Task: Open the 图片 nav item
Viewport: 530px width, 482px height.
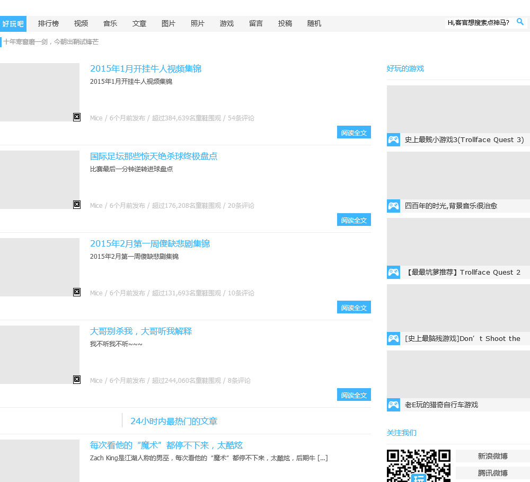Action: [169, 24]
